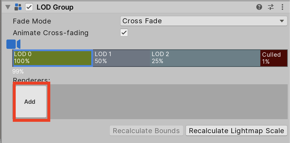Open the LOD Group help reference
The height and width of the screenshot is (143, 290).
pyautogui.click(x=259, y=7)
